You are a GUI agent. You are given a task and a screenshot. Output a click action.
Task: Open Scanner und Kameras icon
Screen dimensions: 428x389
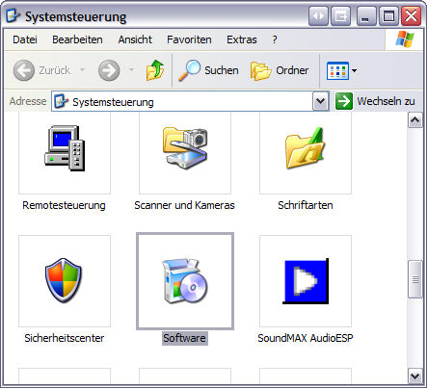coord(185,148)
